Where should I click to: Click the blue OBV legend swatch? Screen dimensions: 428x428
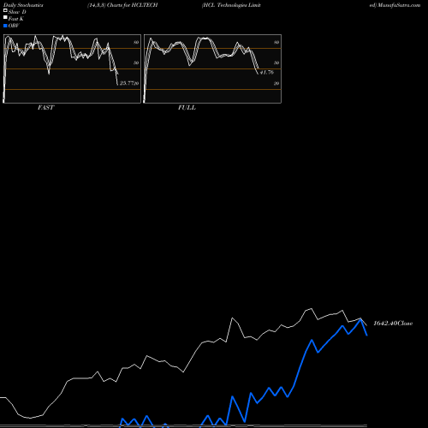(5, 26)
